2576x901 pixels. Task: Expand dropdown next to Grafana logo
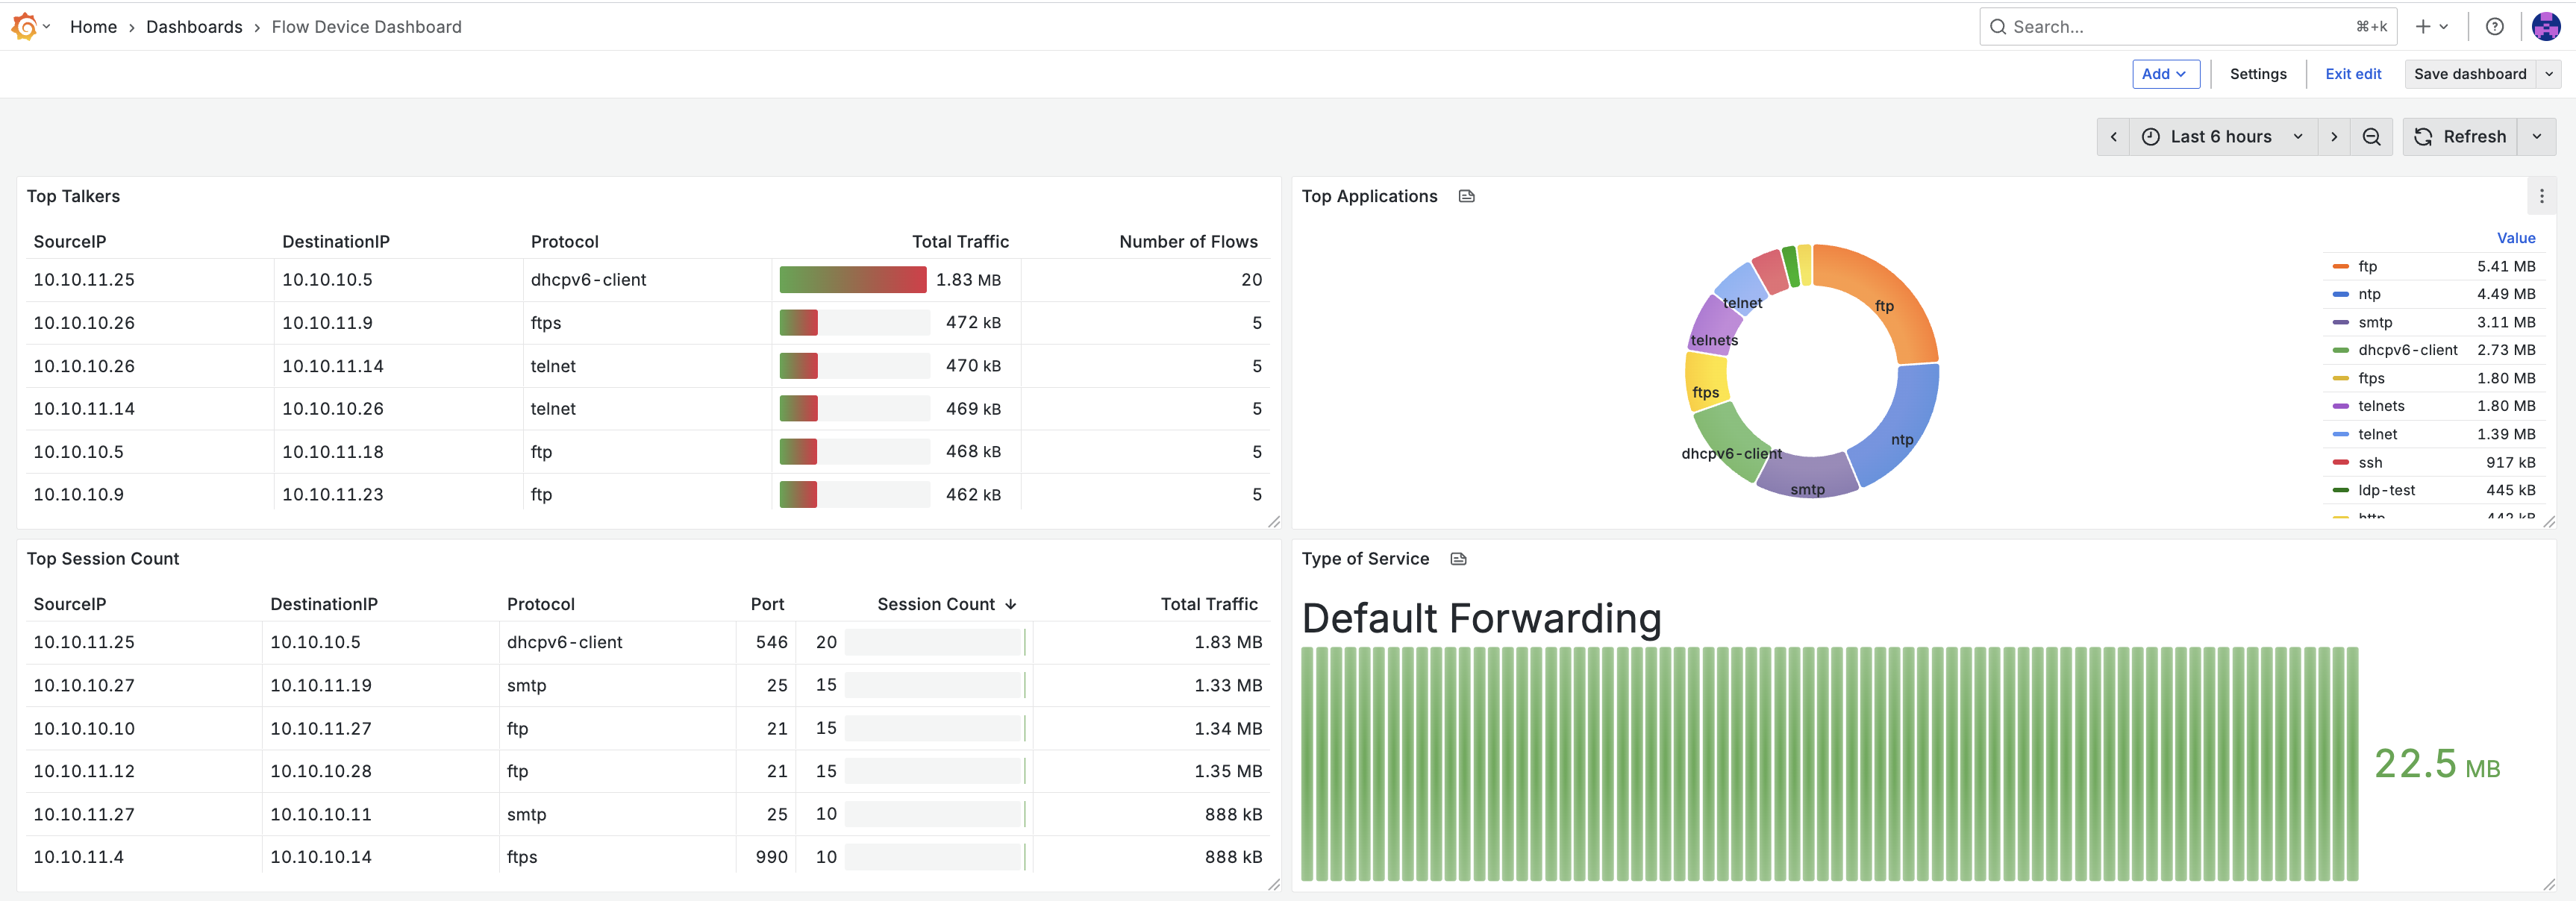click(47, 27)
